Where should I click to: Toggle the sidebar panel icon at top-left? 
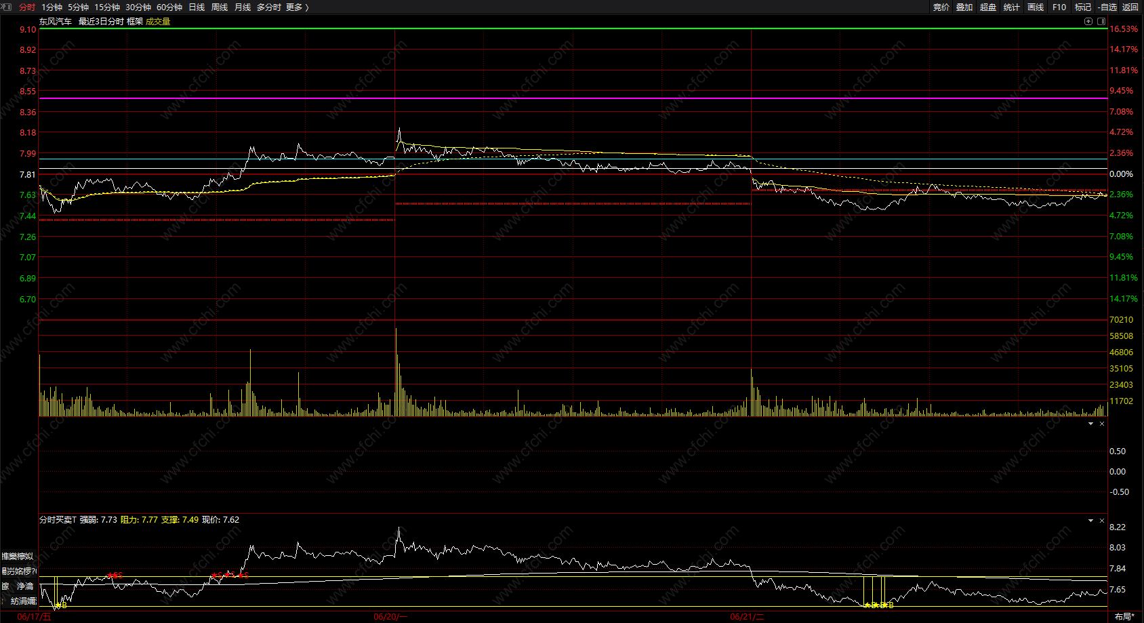pyautogui.click(x=7, y=7)
